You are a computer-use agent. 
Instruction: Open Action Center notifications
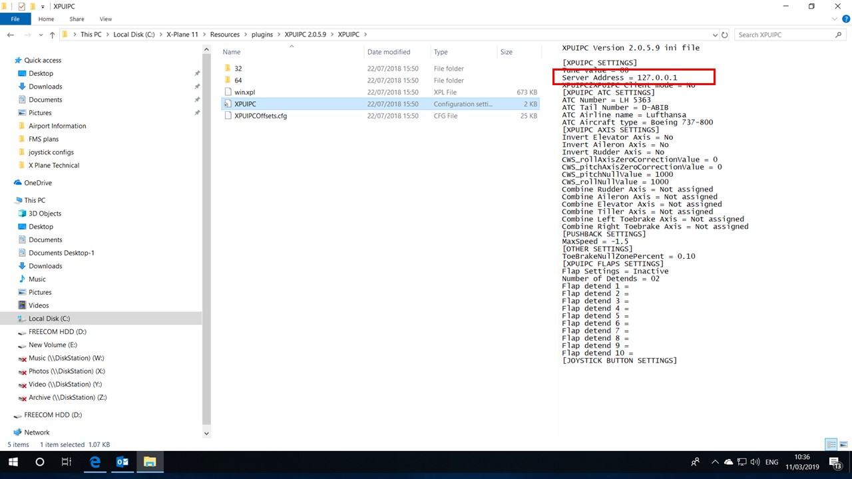[x=836, y=462]
